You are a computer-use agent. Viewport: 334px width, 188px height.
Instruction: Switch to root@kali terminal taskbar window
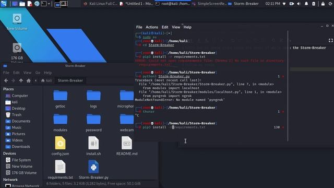[x=173, y=4]
